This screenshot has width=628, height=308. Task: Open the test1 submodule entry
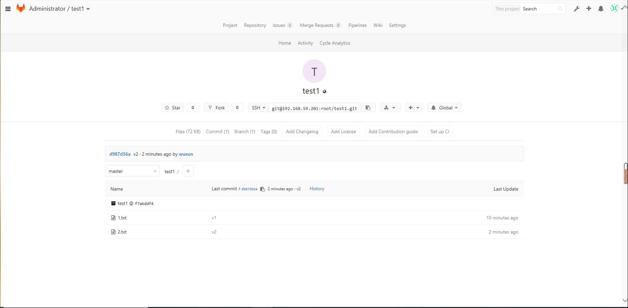coord(122,203)
